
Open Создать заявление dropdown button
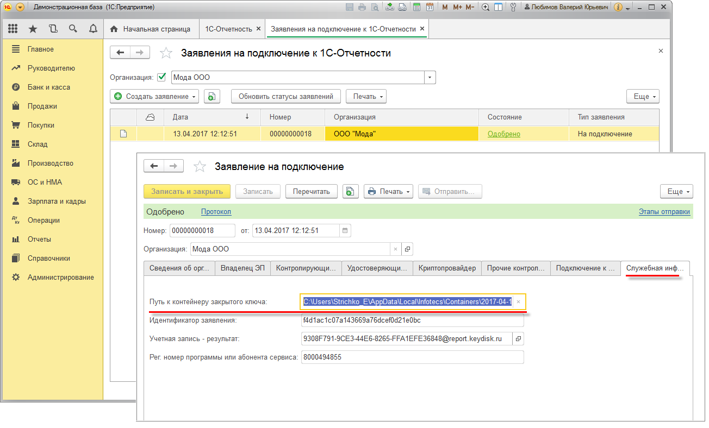click(154, 97)
